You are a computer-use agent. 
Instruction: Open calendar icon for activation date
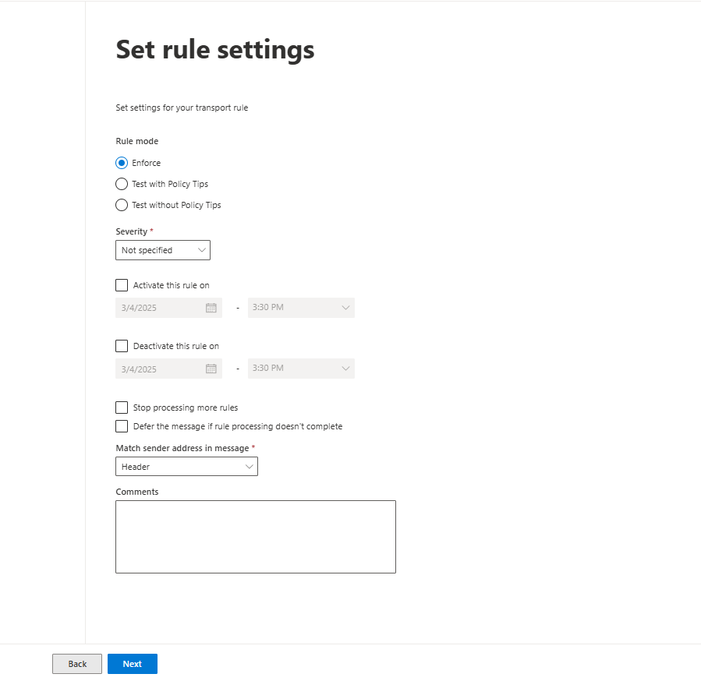click(x=211, y=308)
